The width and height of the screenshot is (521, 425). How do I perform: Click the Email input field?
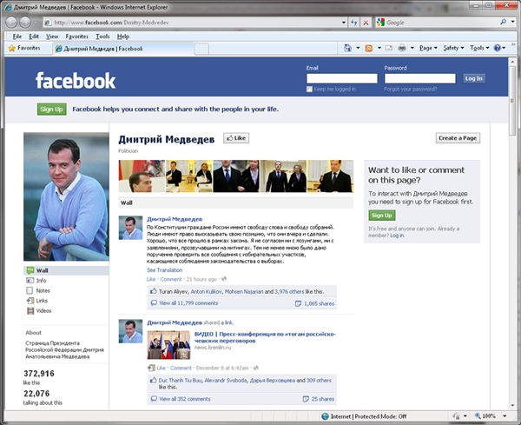click(341, 78)
